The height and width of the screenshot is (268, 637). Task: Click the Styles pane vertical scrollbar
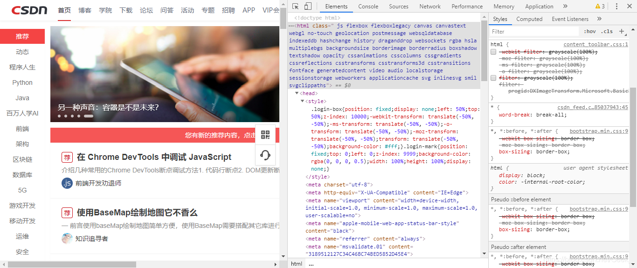click(633, 147)
